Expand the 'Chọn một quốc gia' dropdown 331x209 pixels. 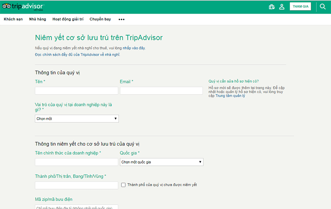162,162
